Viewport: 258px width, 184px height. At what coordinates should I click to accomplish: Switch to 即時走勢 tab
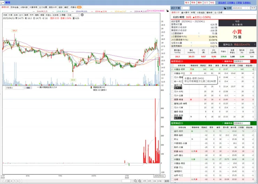[x=15, y=7]
